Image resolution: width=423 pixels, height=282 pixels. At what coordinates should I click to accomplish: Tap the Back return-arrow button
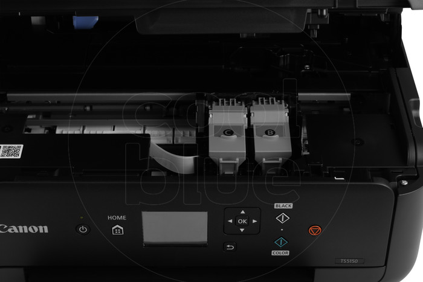point(230,247)
